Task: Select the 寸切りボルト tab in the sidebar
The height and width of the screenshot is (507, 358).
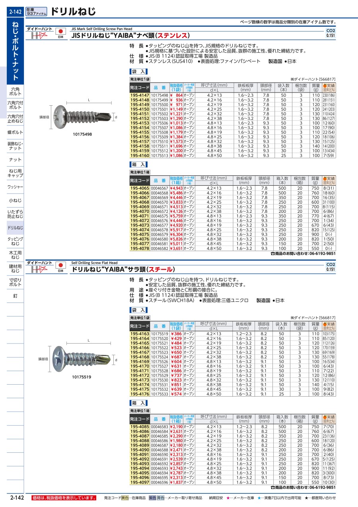Action: 15,282
